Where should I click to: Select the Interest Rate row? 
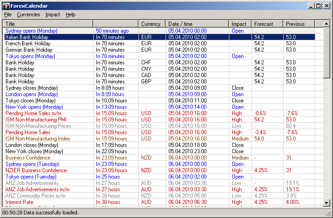[159, 202]
